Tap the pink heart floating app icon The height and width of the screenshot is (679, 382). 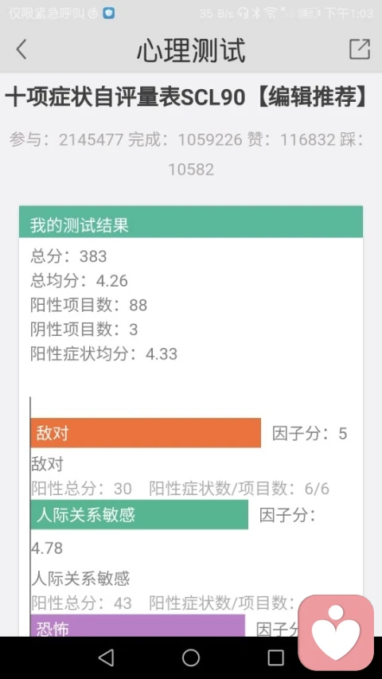[x=336, y=632]
